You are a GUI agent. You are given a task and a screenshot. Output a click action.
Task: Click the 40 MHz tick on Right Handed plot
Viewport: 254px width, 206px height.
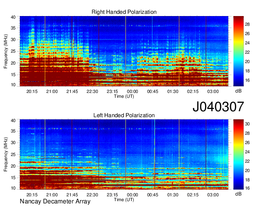click(x=13, y=17)
